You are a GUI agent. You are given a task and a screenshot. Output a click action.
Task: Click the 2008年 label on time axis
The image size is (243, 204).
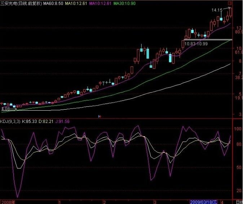(x=8, y=201)
